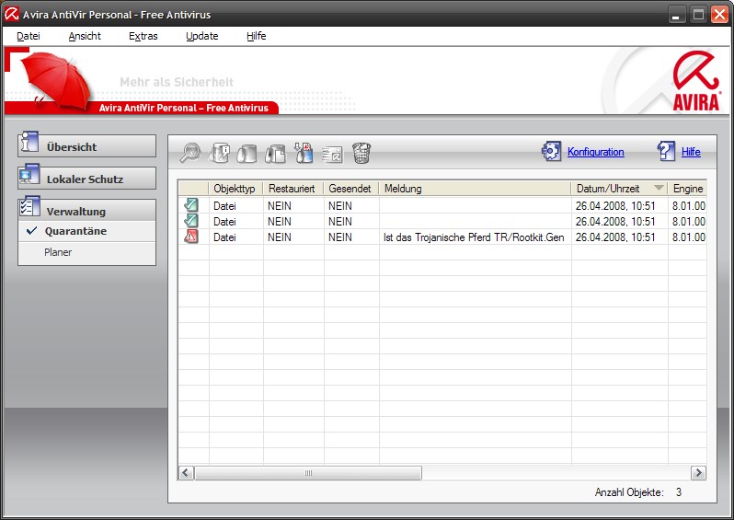Open the Datei menu
Viewport: 734px width, 520px height.
(29, 36)
